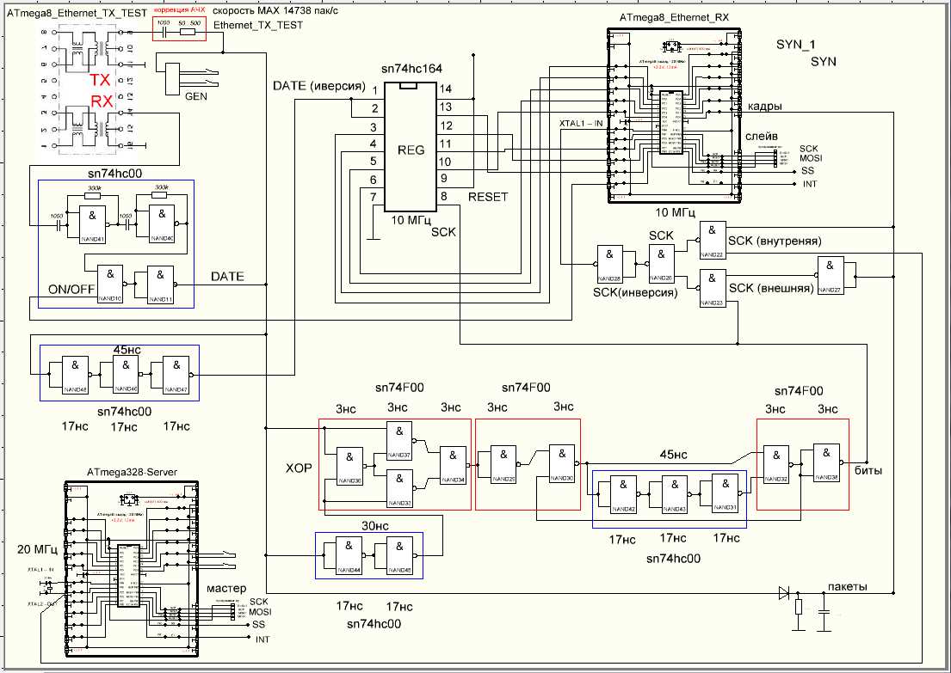Select the ATmega328-Server module
This screenshot has width=951, height=673.
132,570
